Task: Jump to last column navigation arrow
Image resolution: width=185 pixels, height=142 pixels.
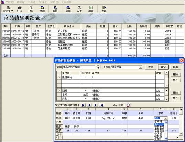Action: pyautogui.click(x=102, y=105)
